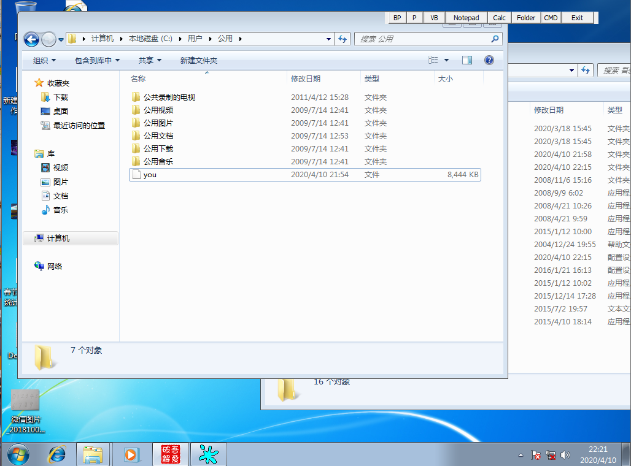Viewport: 631px width, 466px height.
Task: Sort by 类型 column in front window
Action: (397, 79)
